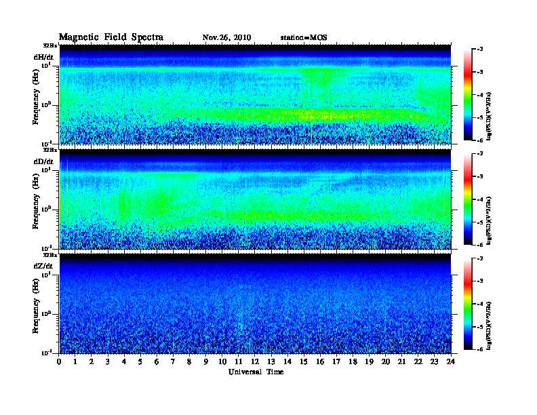537x415 pixels.
Task: Click hour "16" on the time axis
Action: point(320,361)
